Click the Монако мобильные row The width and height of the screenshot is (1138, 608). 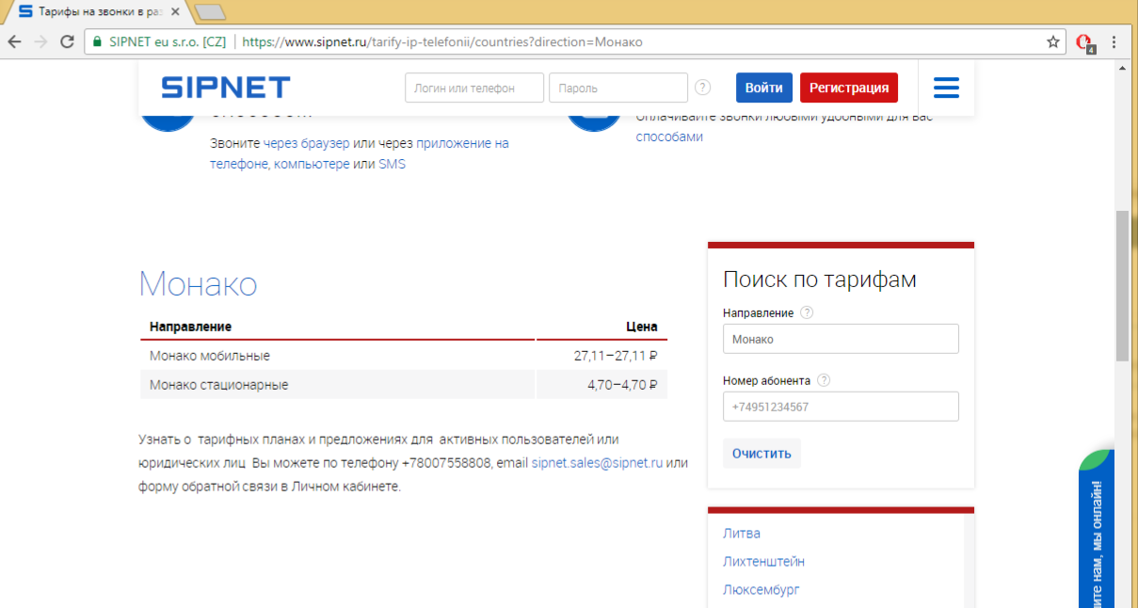[404, 356]
